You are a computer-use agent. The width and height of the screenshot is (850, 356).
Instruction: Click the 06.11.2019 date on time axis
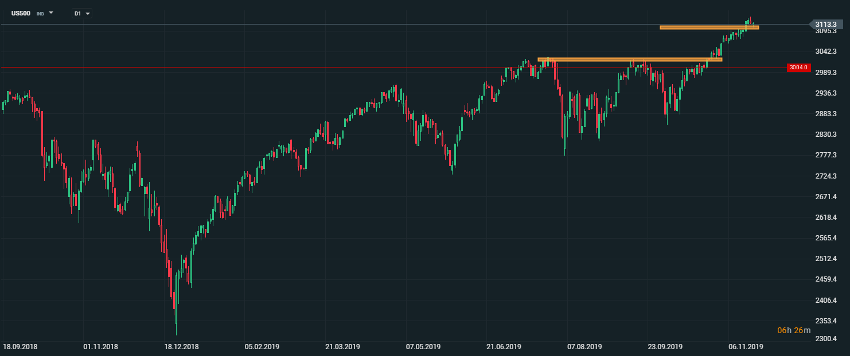click(746, 346)
